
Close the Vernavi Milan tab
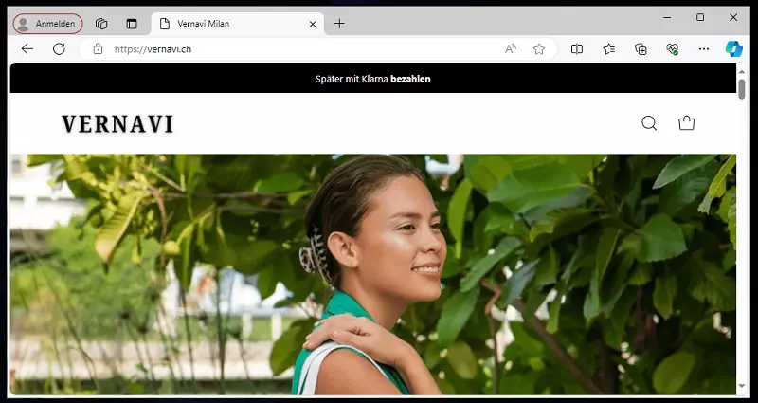312,24
